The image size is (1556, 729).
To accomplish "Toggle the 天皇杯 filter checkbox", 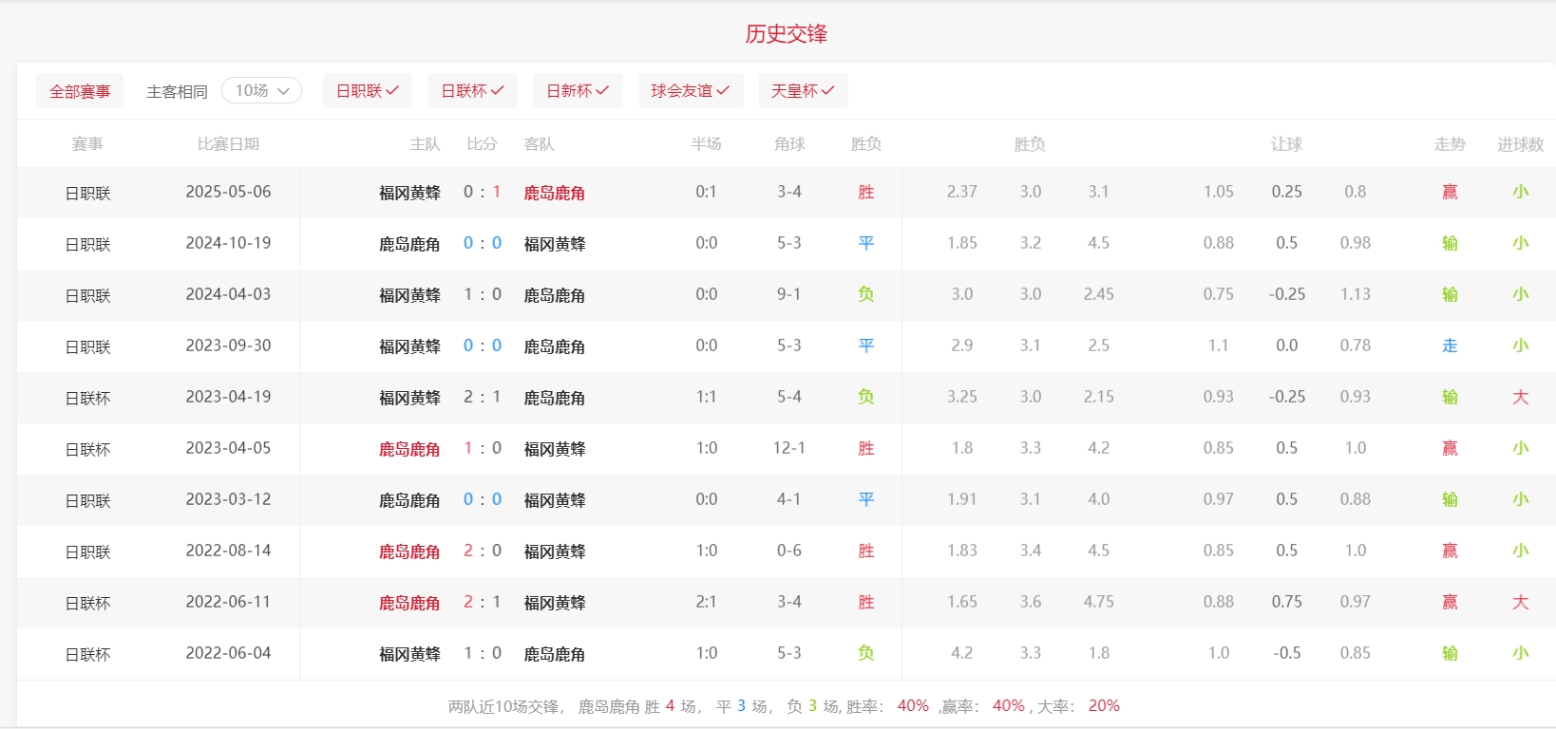I will click(803, 90).
